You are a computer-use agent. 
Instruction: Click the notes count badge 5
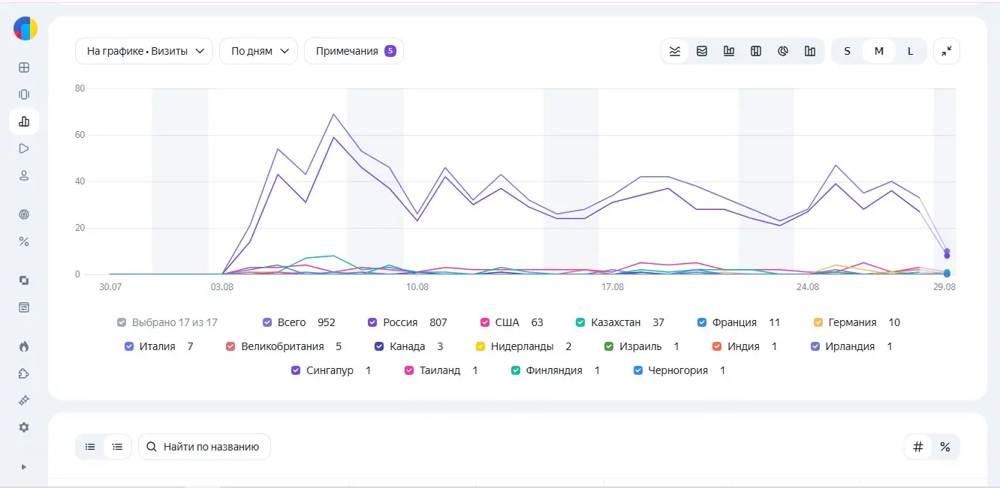pyautogui.click(x=390, y=51)
